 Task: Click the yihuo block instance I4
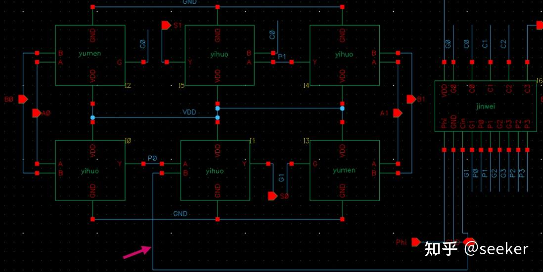click(345, 55)
